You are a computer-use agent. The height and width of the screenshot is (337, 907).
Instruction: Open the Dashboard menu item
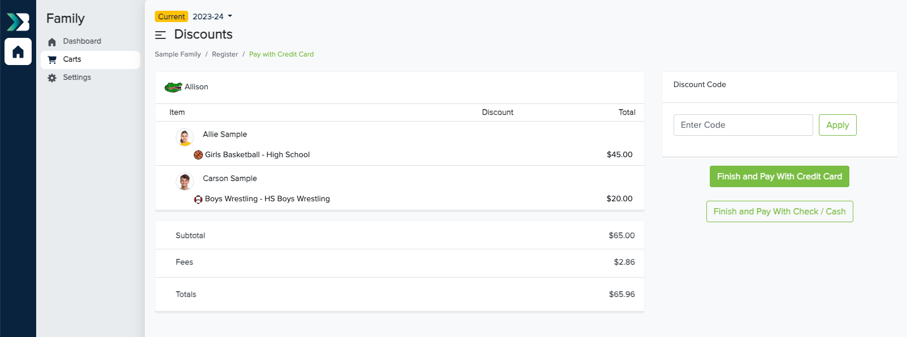point(82,41)
